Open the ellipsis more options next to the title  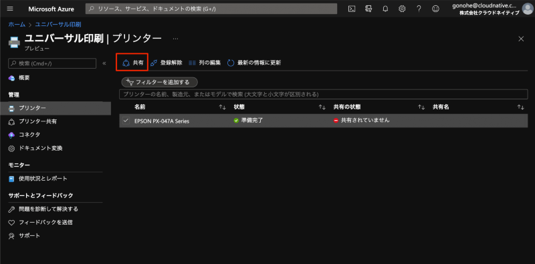pyautogui.click(x=175, y=39)
